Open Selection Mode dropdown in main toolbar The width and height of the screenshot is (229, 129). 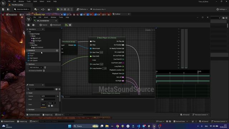21,9
